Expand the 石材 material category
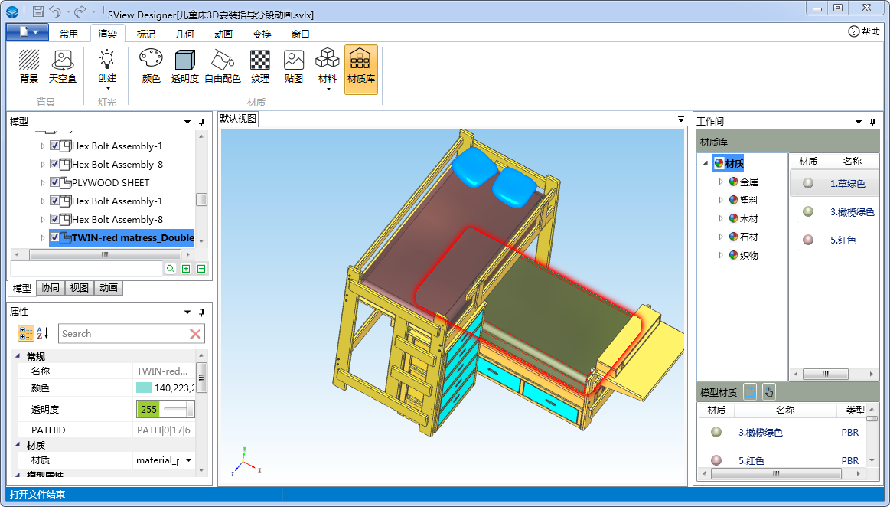This screenshot has height=507, width=890. click(721, 237)
